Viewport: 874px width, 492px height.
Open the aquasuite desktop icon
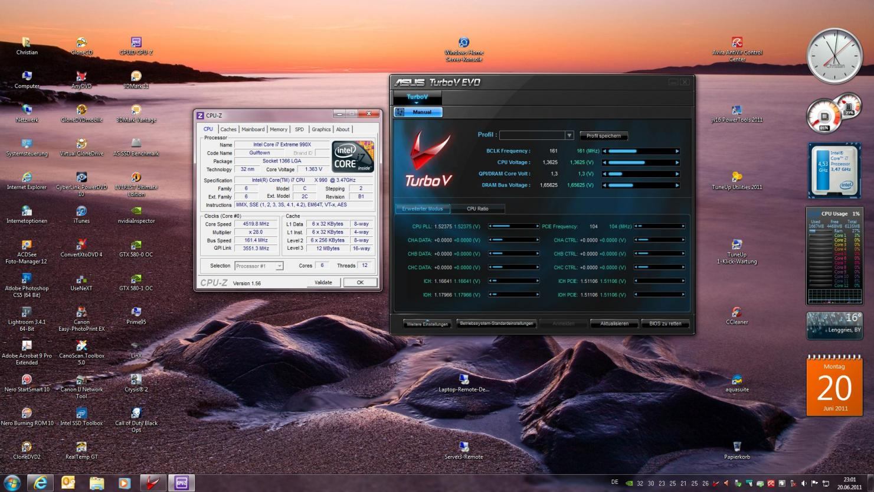click(x=737, y=383)
